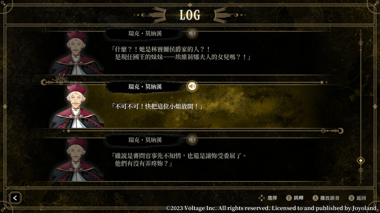Click the 返回 return label

point(361,198)
